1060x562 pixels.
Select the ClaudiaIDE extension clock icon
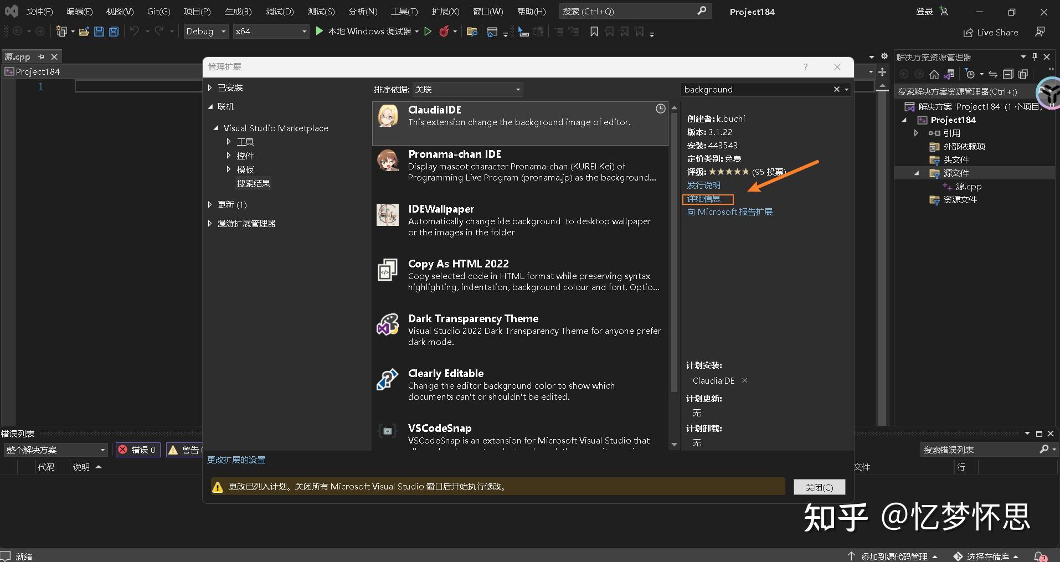click(660, 109)
